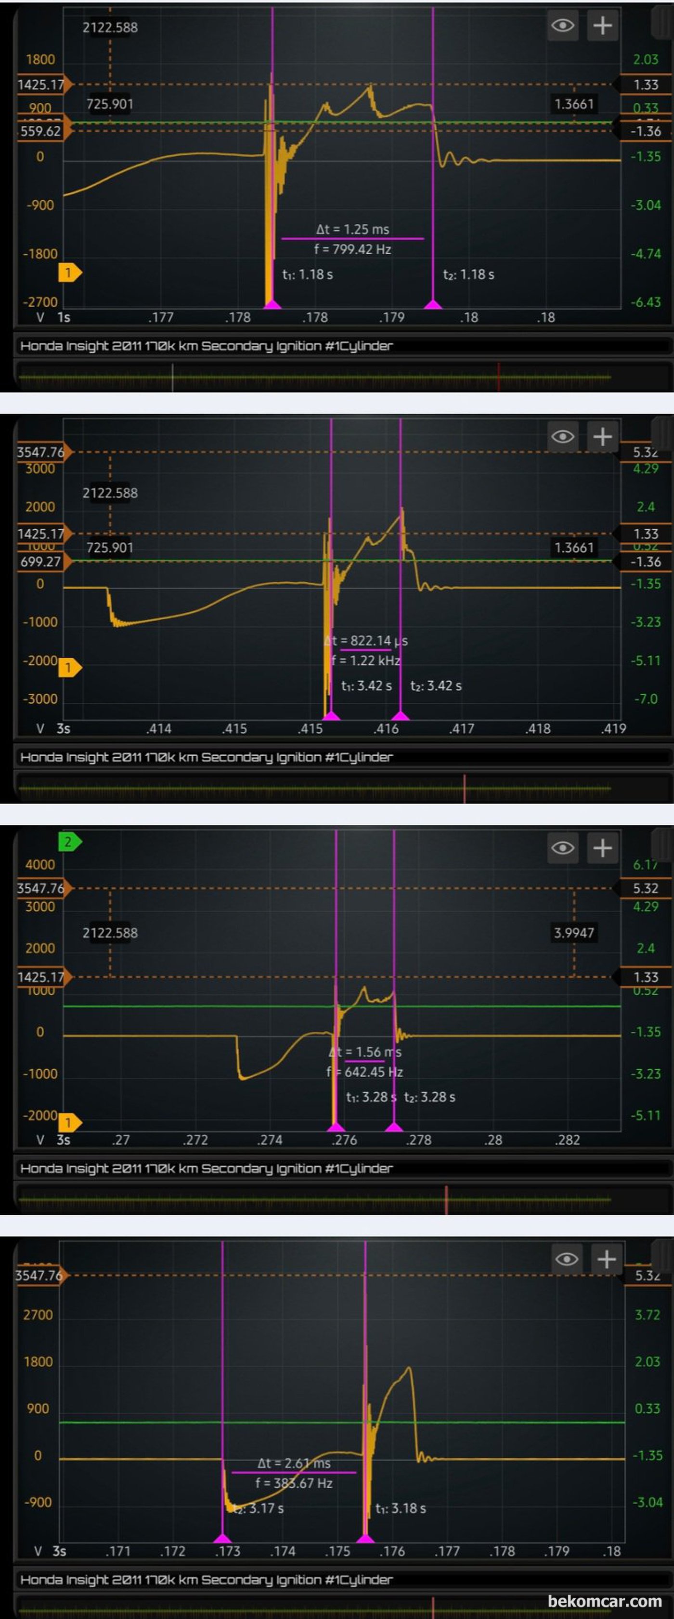Click the left magenta cursor triangle in the bottom chart
The image size is (674, 1619).
(x=222, y=1538)
